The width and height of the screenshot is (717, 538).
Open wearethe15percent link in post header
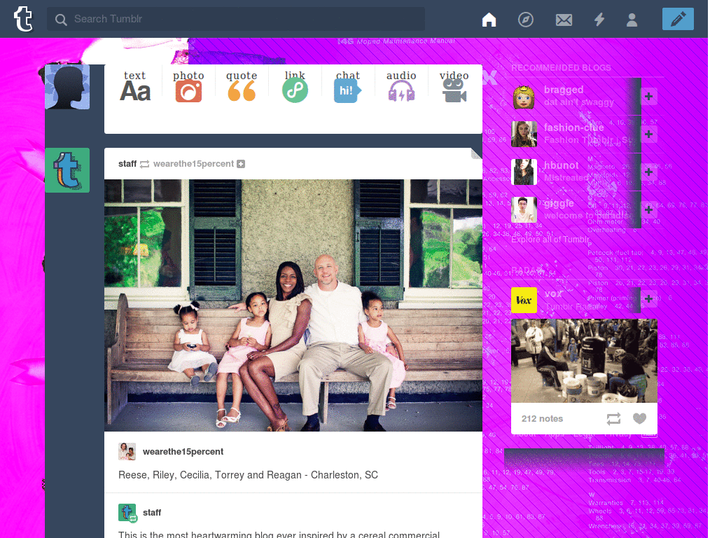(193, 164)
